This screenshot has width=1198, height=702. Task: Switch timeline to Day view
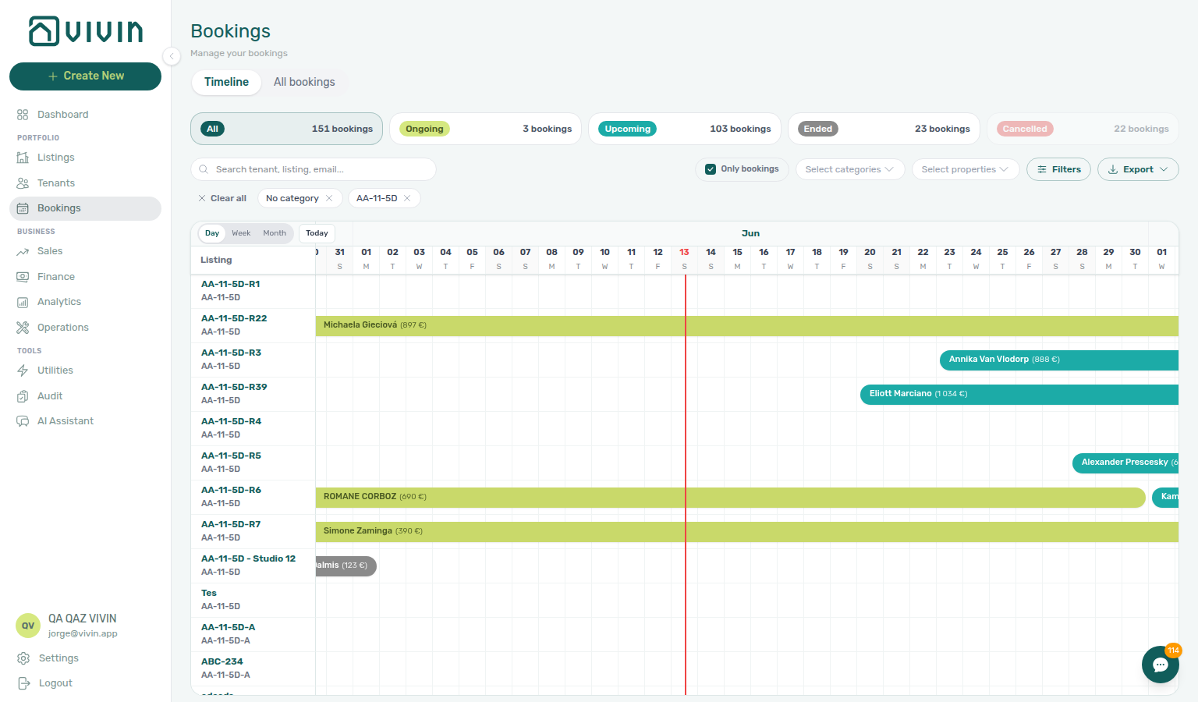point(212,233)
